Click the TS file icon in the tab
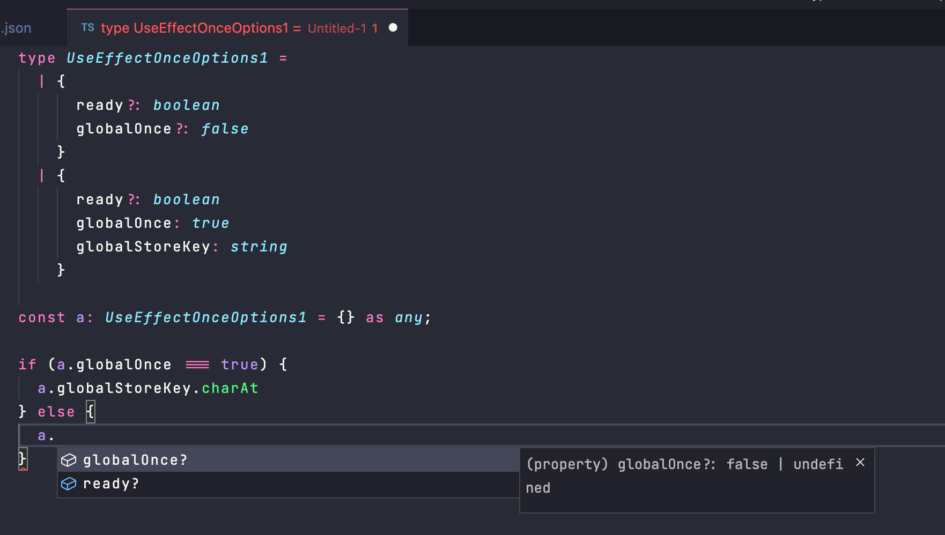945x535 pixels. click(87, 27)
